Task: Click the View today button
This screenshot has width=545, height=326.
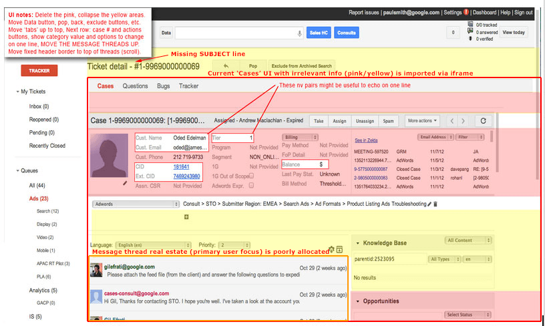Action: (514, 32)
